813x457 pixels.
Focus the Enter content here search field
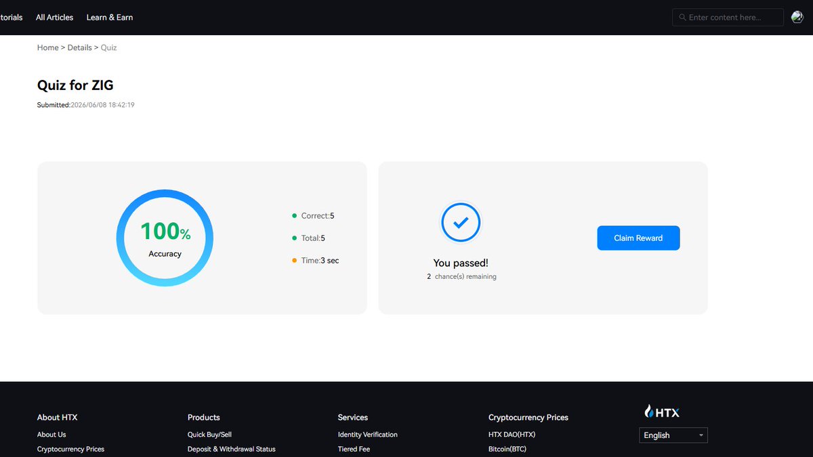pyautogui.click(x=728, y=18)
